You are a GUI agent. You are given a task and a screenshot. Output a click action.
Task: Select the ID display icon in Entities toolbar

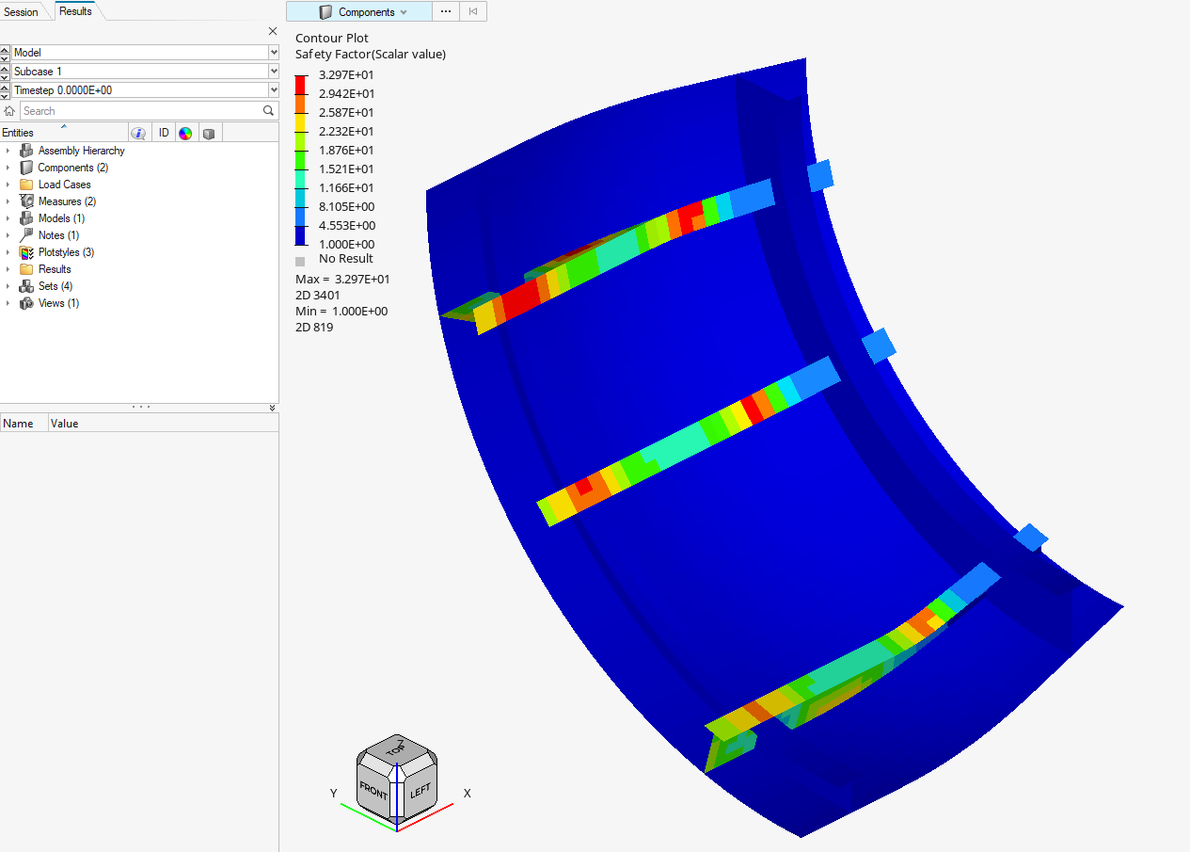[164, 132]
